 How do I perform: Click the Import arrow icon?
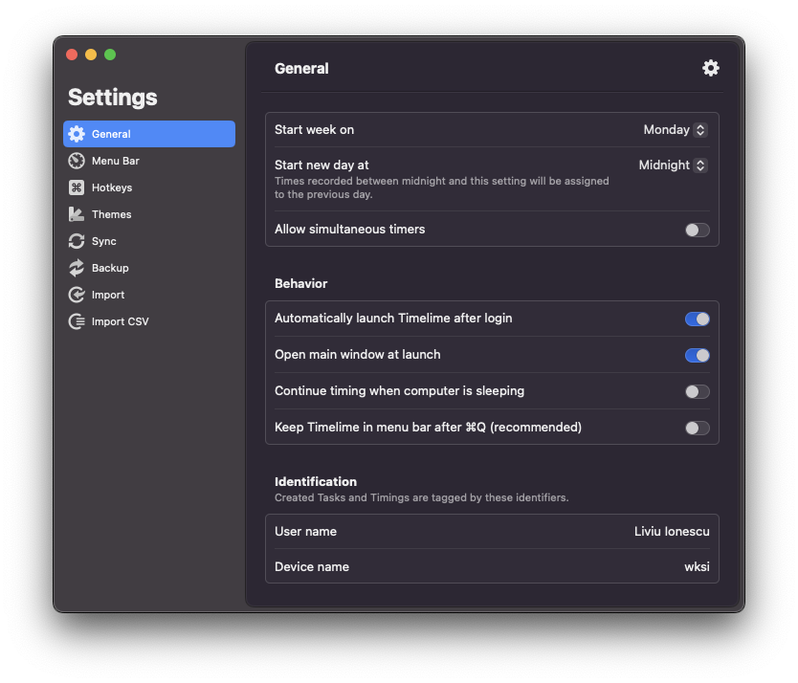pyautogui.click(x=77, y=295)
